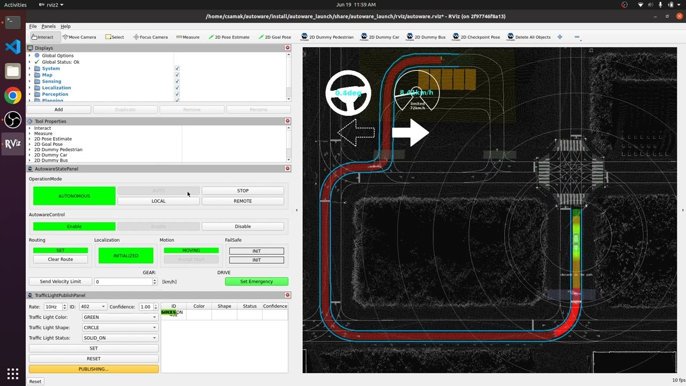The image size is (686, 386).
Task: Switch operation mode to LOCAL
Action: tap(158, 201)
